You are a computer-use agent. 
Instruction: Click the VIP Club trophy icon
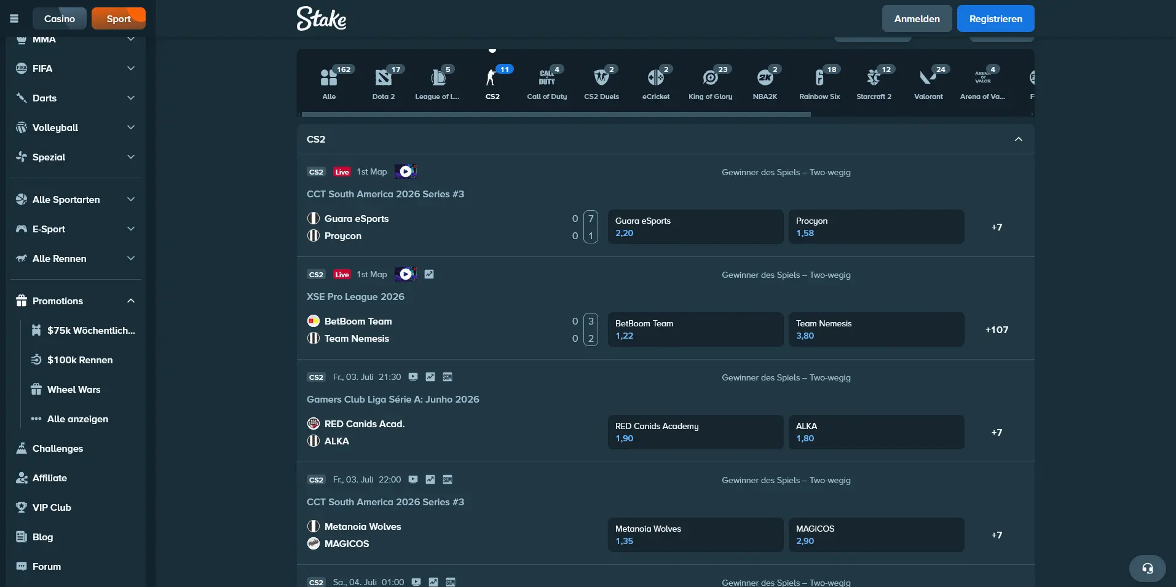coord(22,507)
